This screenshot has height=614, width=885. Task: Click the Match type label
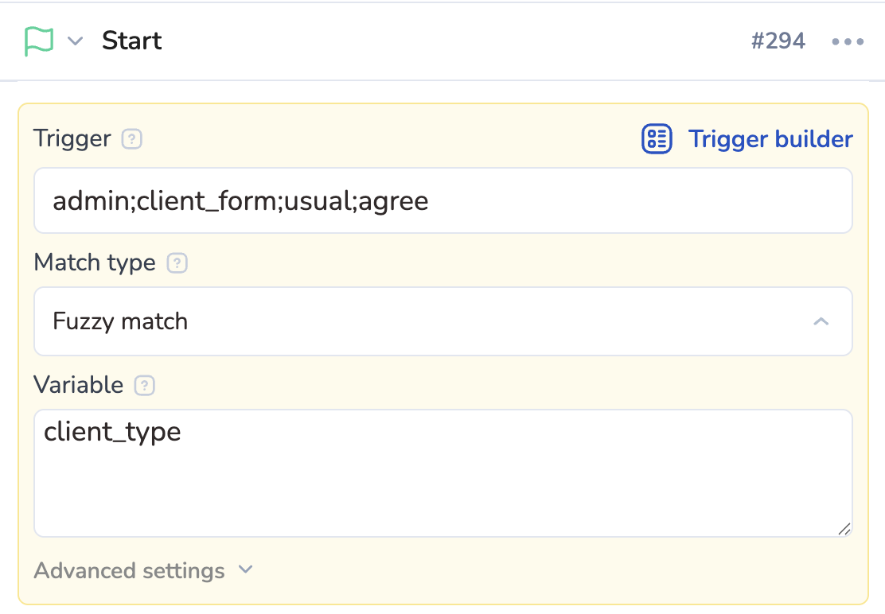pos(95,262)
